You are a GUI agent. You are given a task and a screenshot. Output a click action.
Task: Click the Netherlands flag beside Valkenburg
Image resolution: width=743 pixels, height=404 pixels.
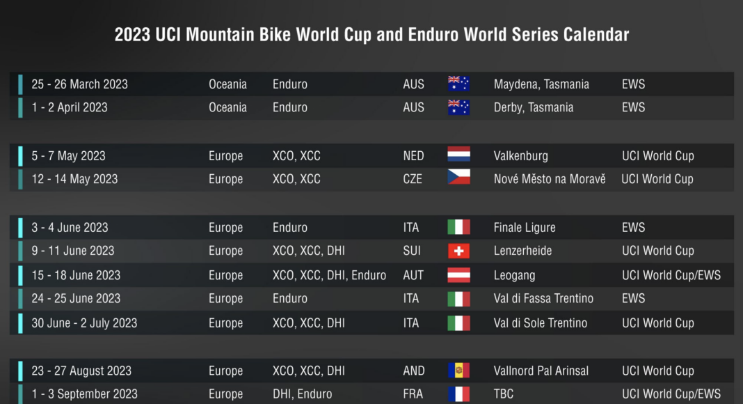pos(458,155)
